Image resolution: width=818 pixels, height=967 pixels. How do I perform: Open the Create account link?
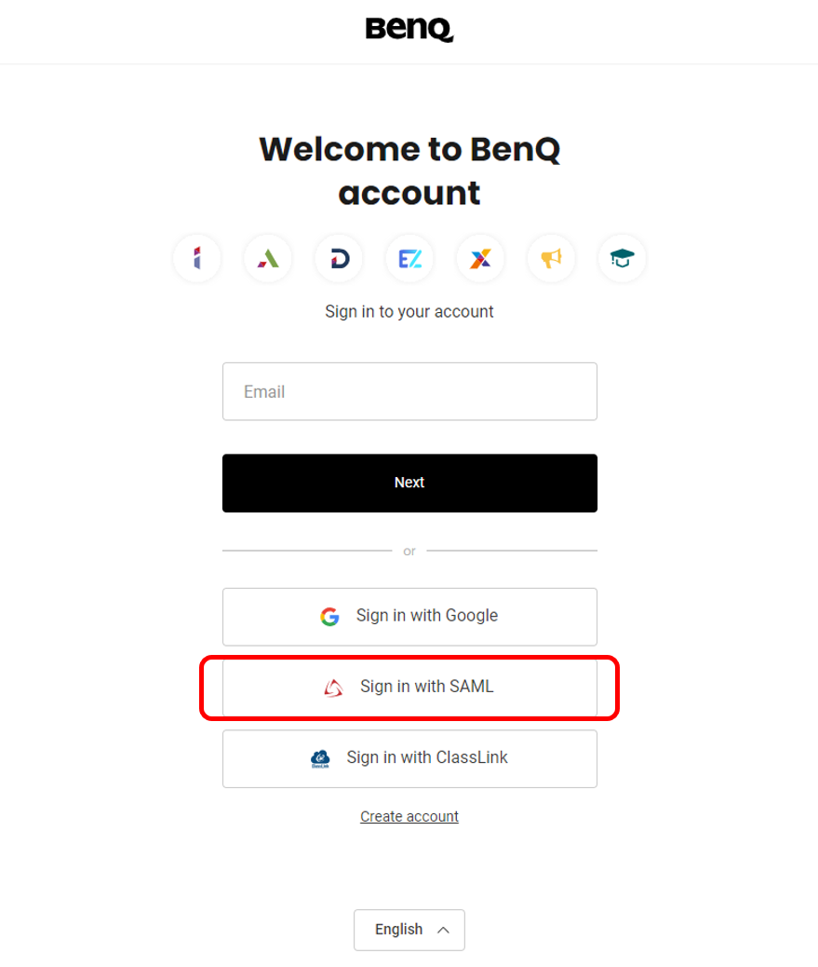(x=409, y=816)
